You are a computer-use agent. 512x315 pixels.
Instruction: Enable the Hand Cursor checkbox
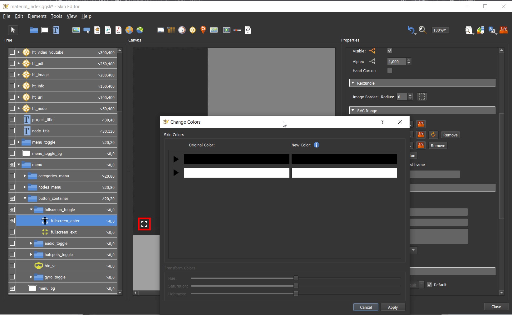coord(390,71)
